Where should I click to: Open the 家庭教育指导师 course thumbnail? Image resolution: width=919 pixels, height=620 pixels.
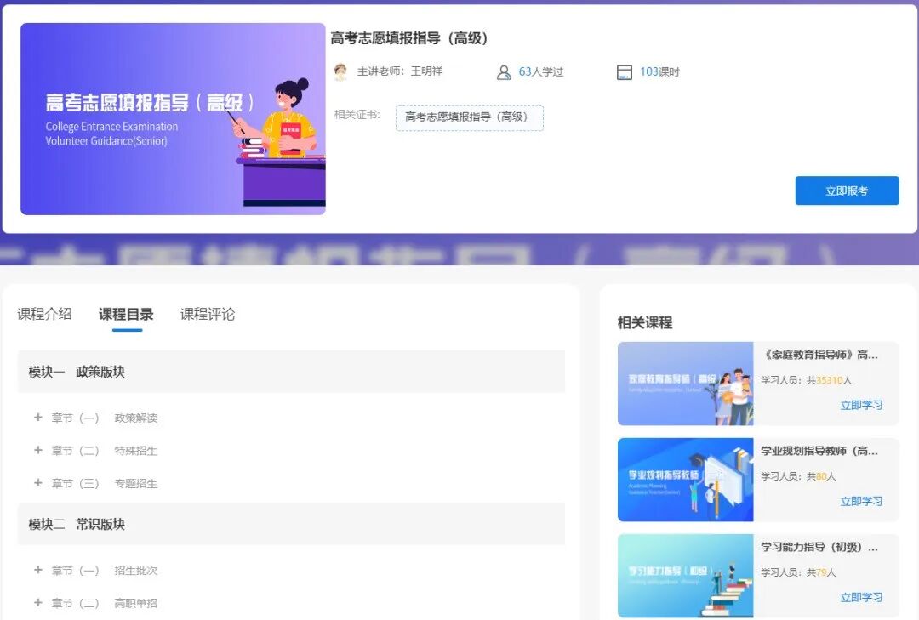point(685,384)
